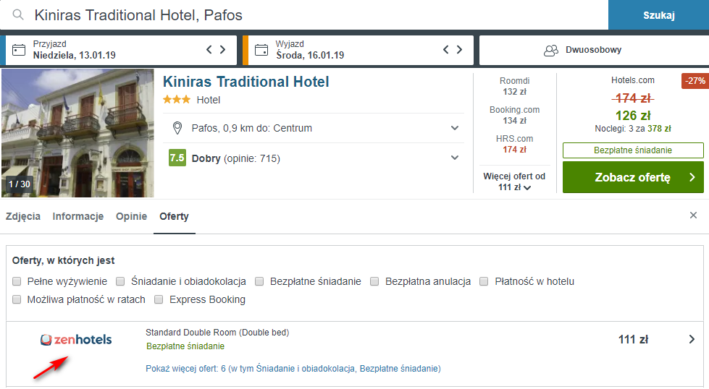
Task: Expand the Pafos location details chevron
Action: point(455,128)
